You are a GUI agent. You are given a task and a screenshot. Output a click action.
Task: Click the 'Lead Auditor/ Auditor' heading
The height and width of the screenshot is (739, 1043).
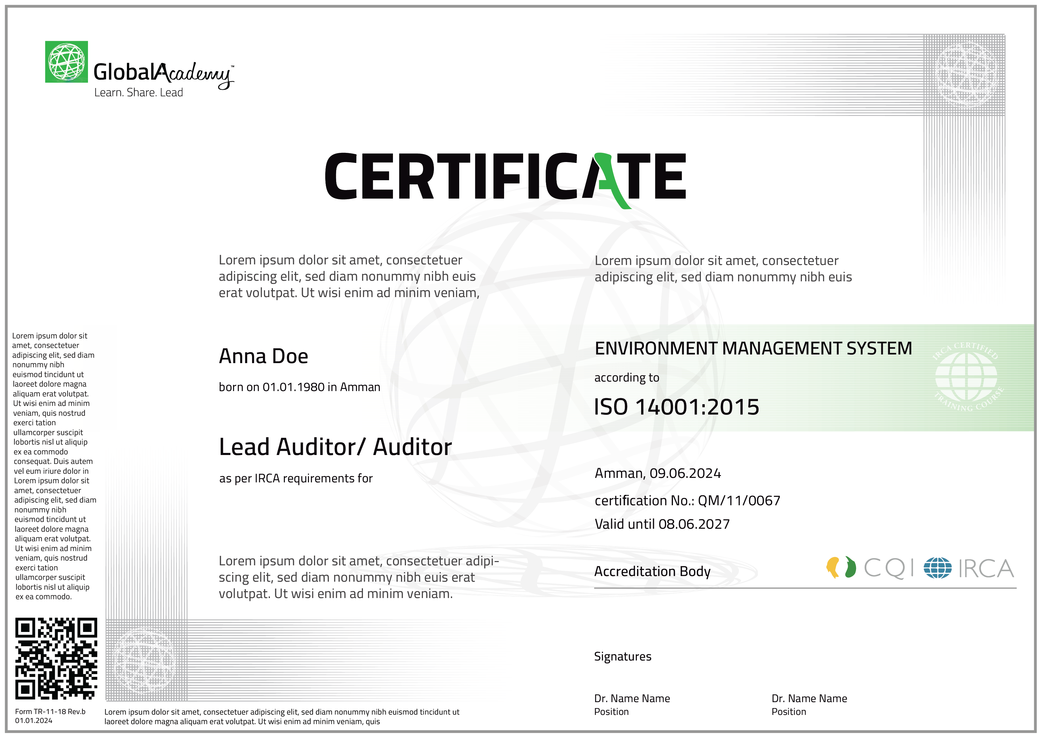[335, 447]
